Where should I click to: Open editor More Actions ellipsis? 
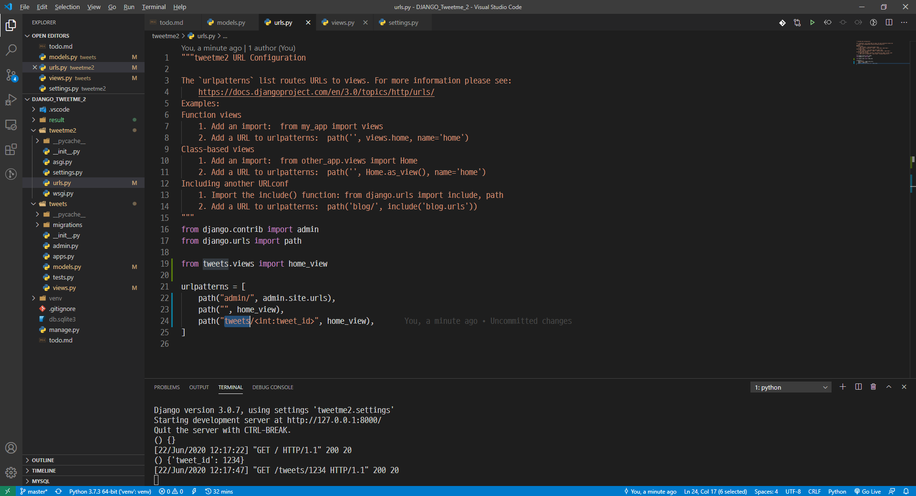tap(904, 22)
